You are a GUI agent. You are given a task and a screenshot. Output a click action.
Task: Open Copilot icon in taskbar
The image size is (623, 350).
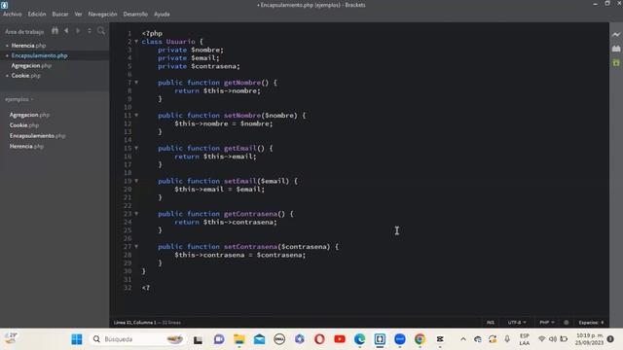point(300,339)
